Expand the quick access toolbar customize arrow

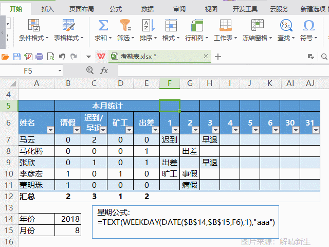88,57
